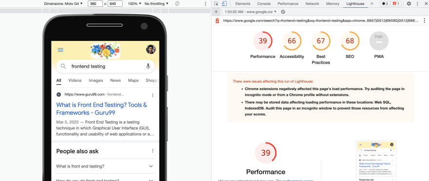This screenshot has width=429, height=181.
Task: Close DevTools panel with X
Action: point(426,4)
